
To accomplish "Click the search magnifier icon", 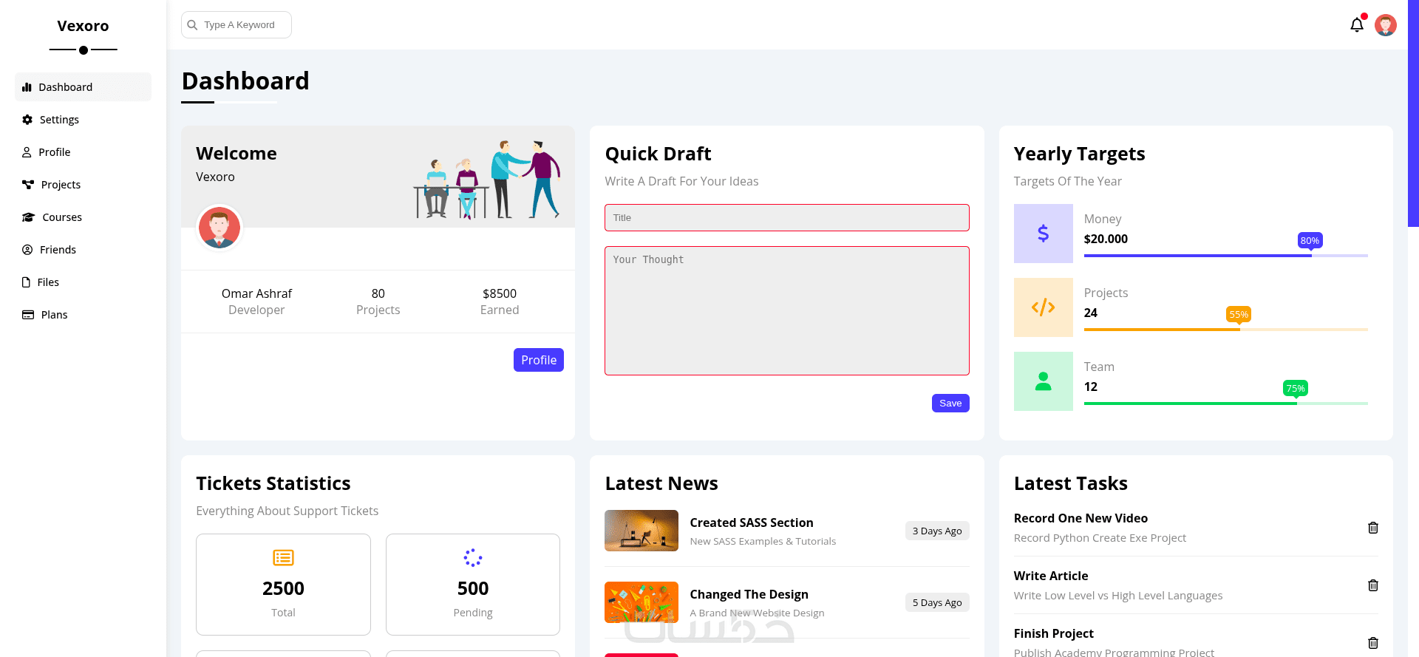I will [x=192, y=25].
